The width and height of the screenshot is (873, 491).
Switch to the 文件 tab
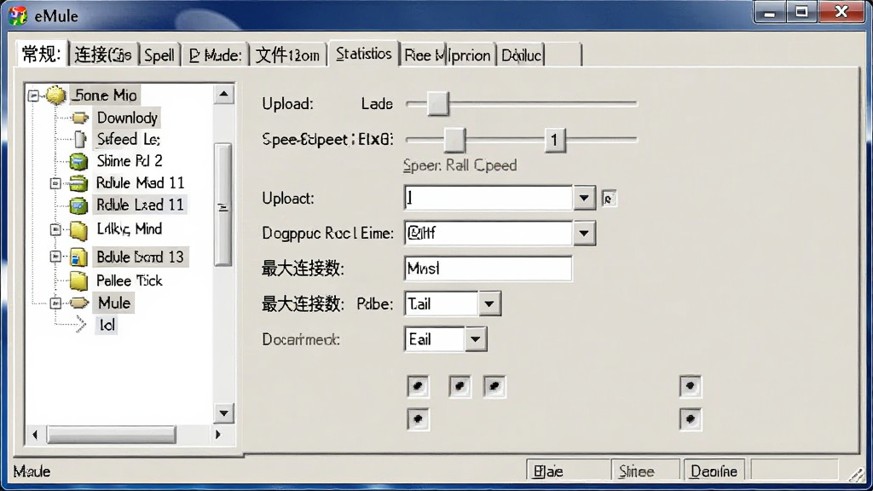coord(287,55)
